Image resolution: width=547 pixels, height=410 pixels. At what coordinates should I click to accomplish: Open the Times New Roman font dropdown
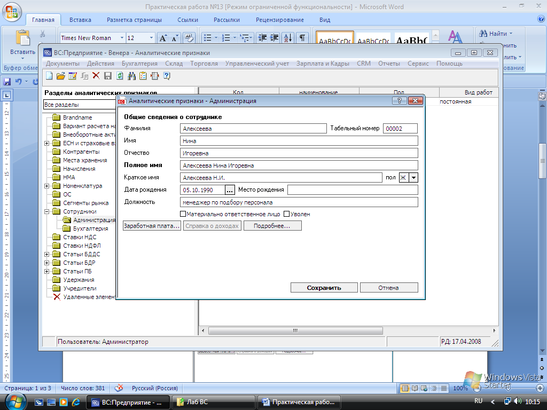pos(122,38)
